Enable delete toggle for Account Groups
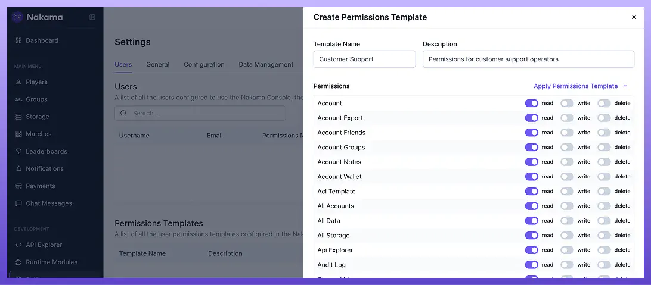 [x=604, y=148]
